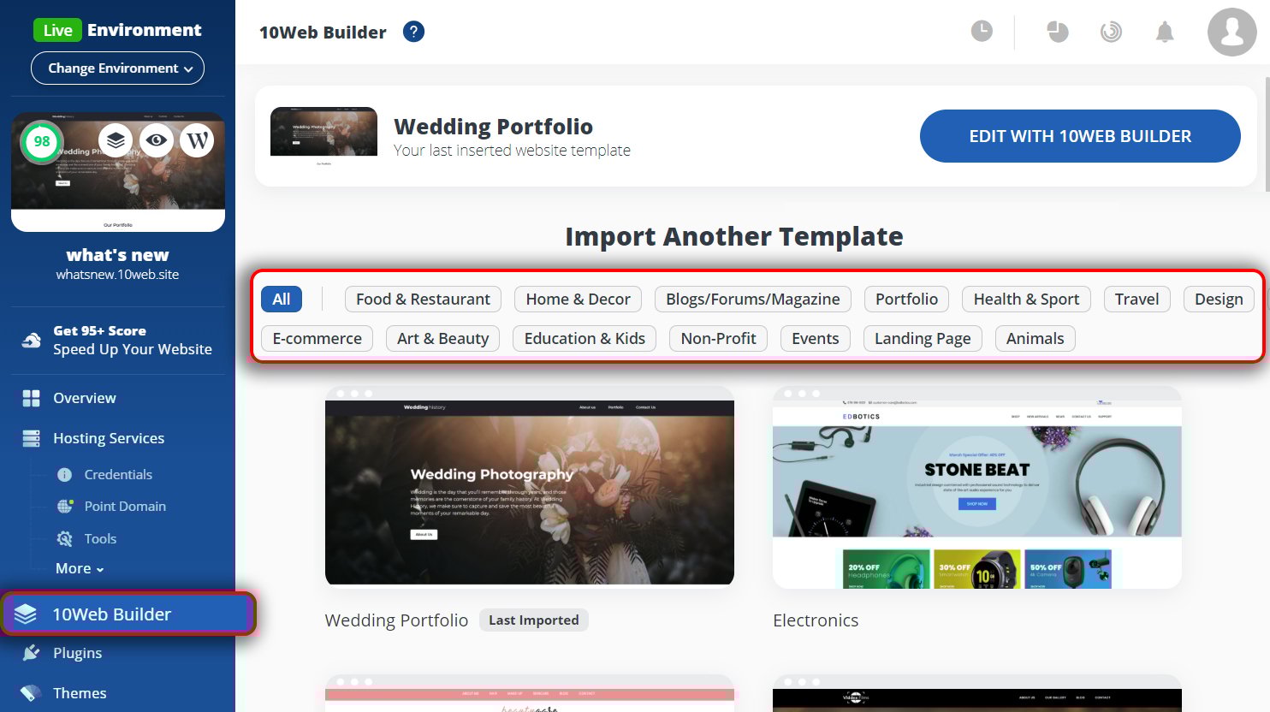
Task: Open the pie chart usage icon
Action: coord(1057,31)
